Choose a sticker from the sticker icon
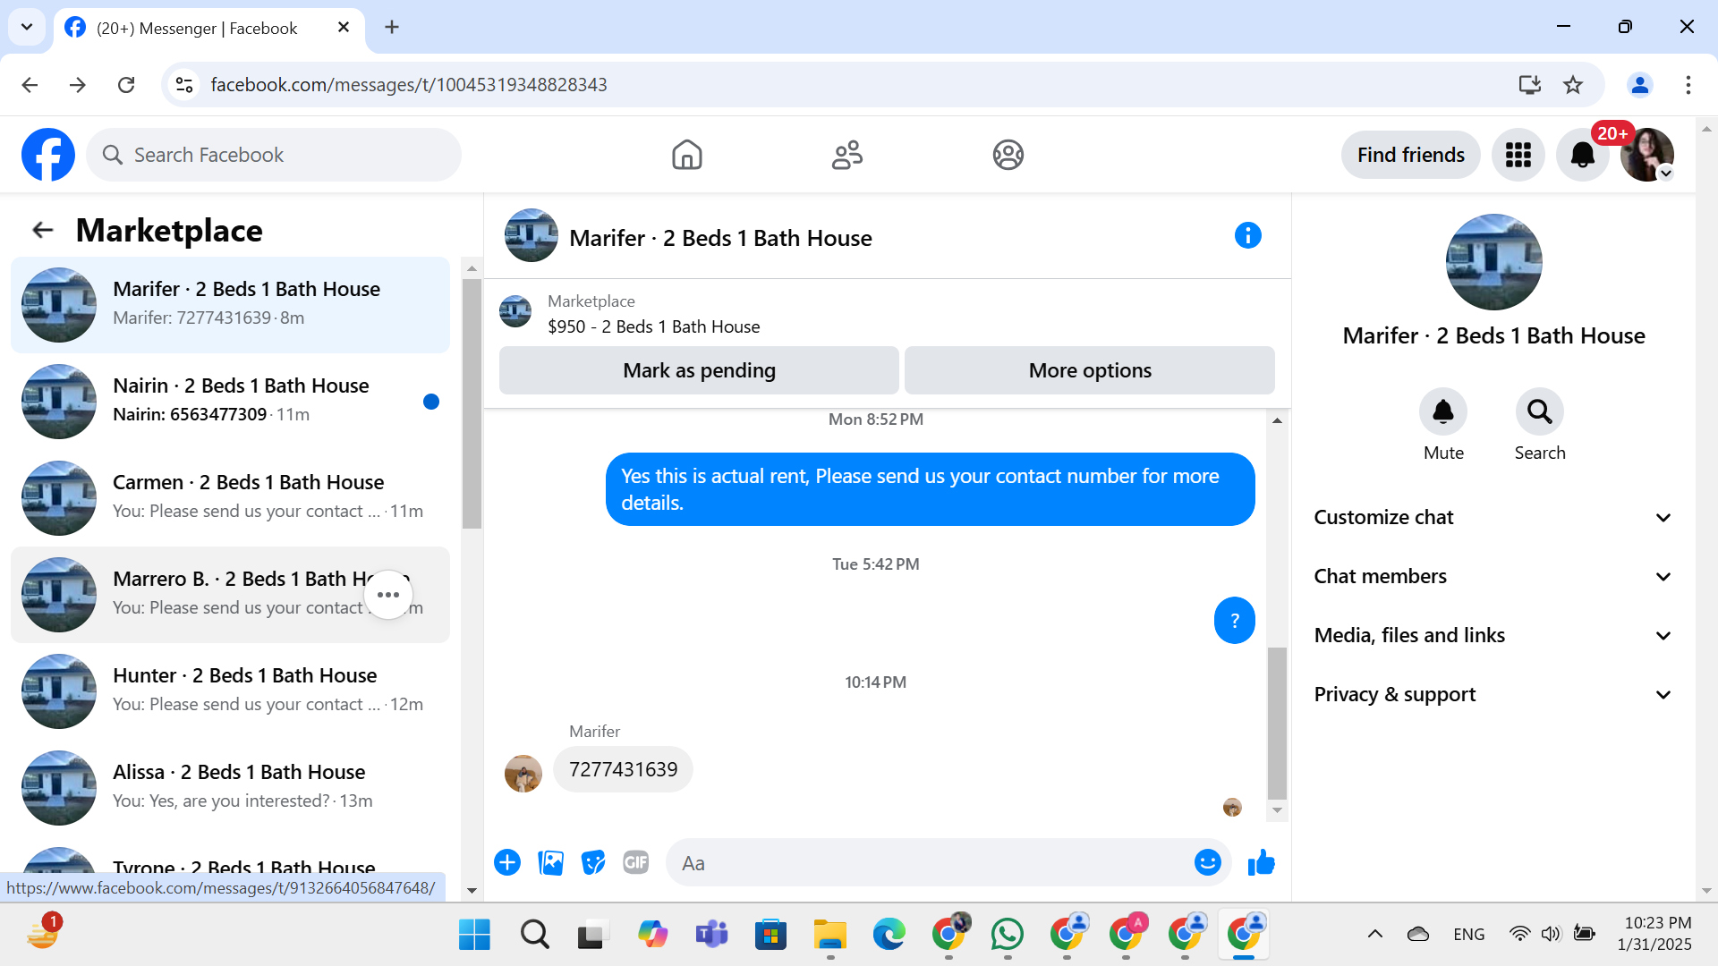Image resolution: width=1718 pixels, height=966 pixels. pyautogui.click(x=593, y=862)
